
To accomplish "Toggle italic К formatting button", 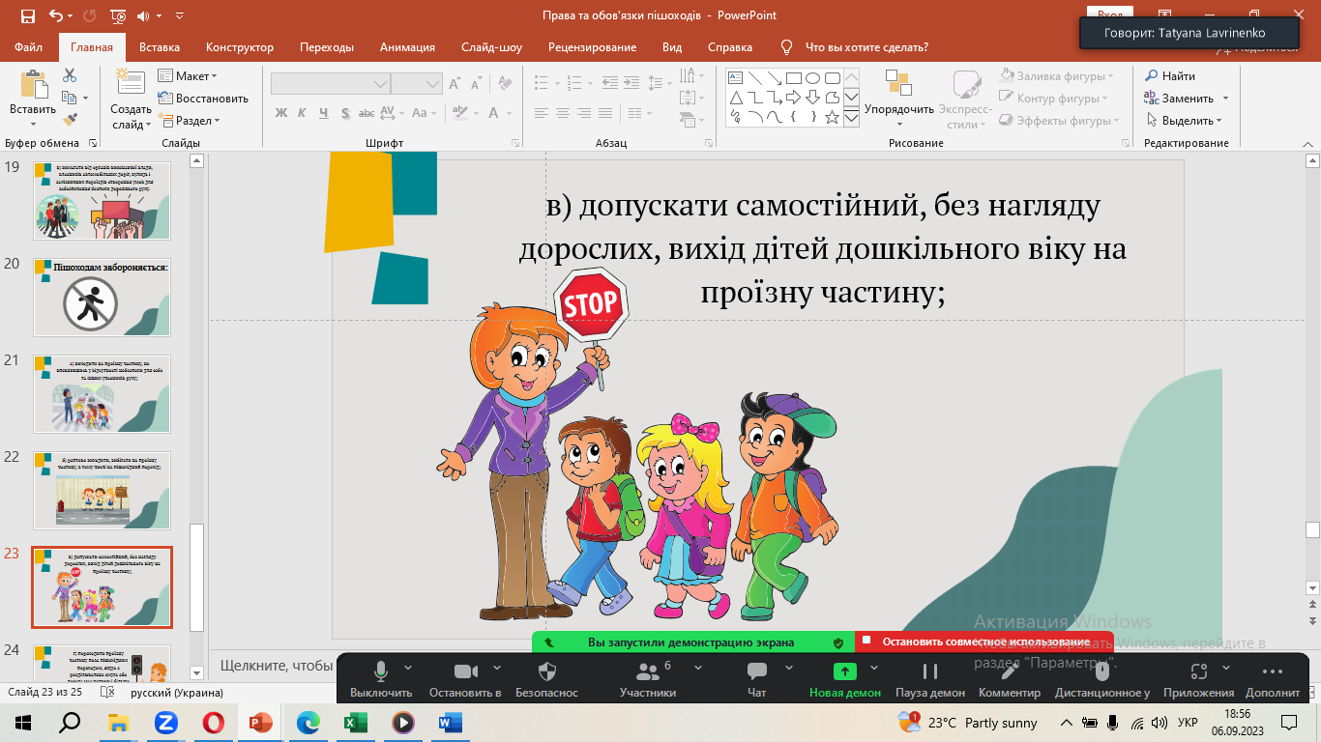I will point(302,113).
